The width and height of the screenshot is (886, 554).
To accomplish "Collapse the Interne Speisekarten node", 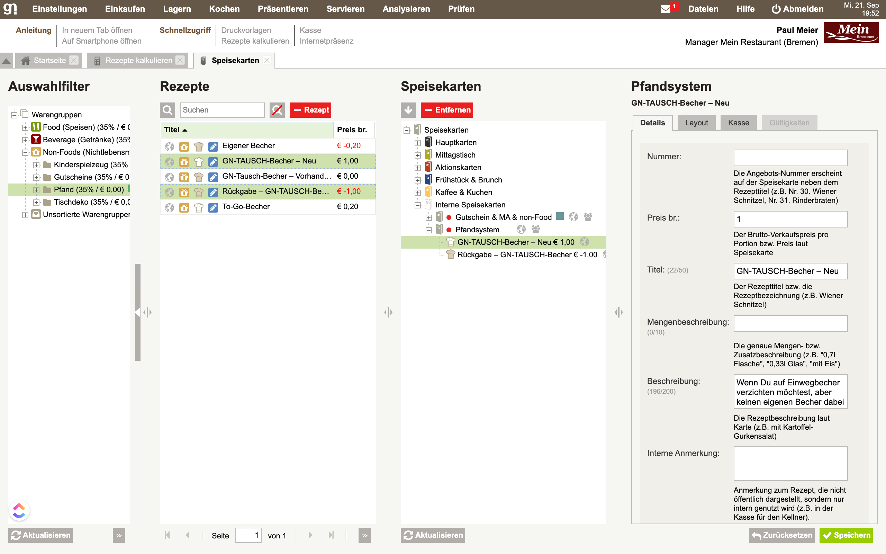I will click(x=418, y=205).
